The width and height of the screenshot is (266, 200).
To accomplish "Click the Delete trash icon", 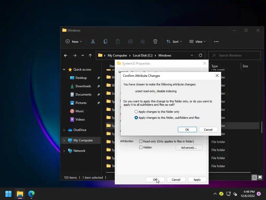I will pyautogui.click(x=155, y=41).
